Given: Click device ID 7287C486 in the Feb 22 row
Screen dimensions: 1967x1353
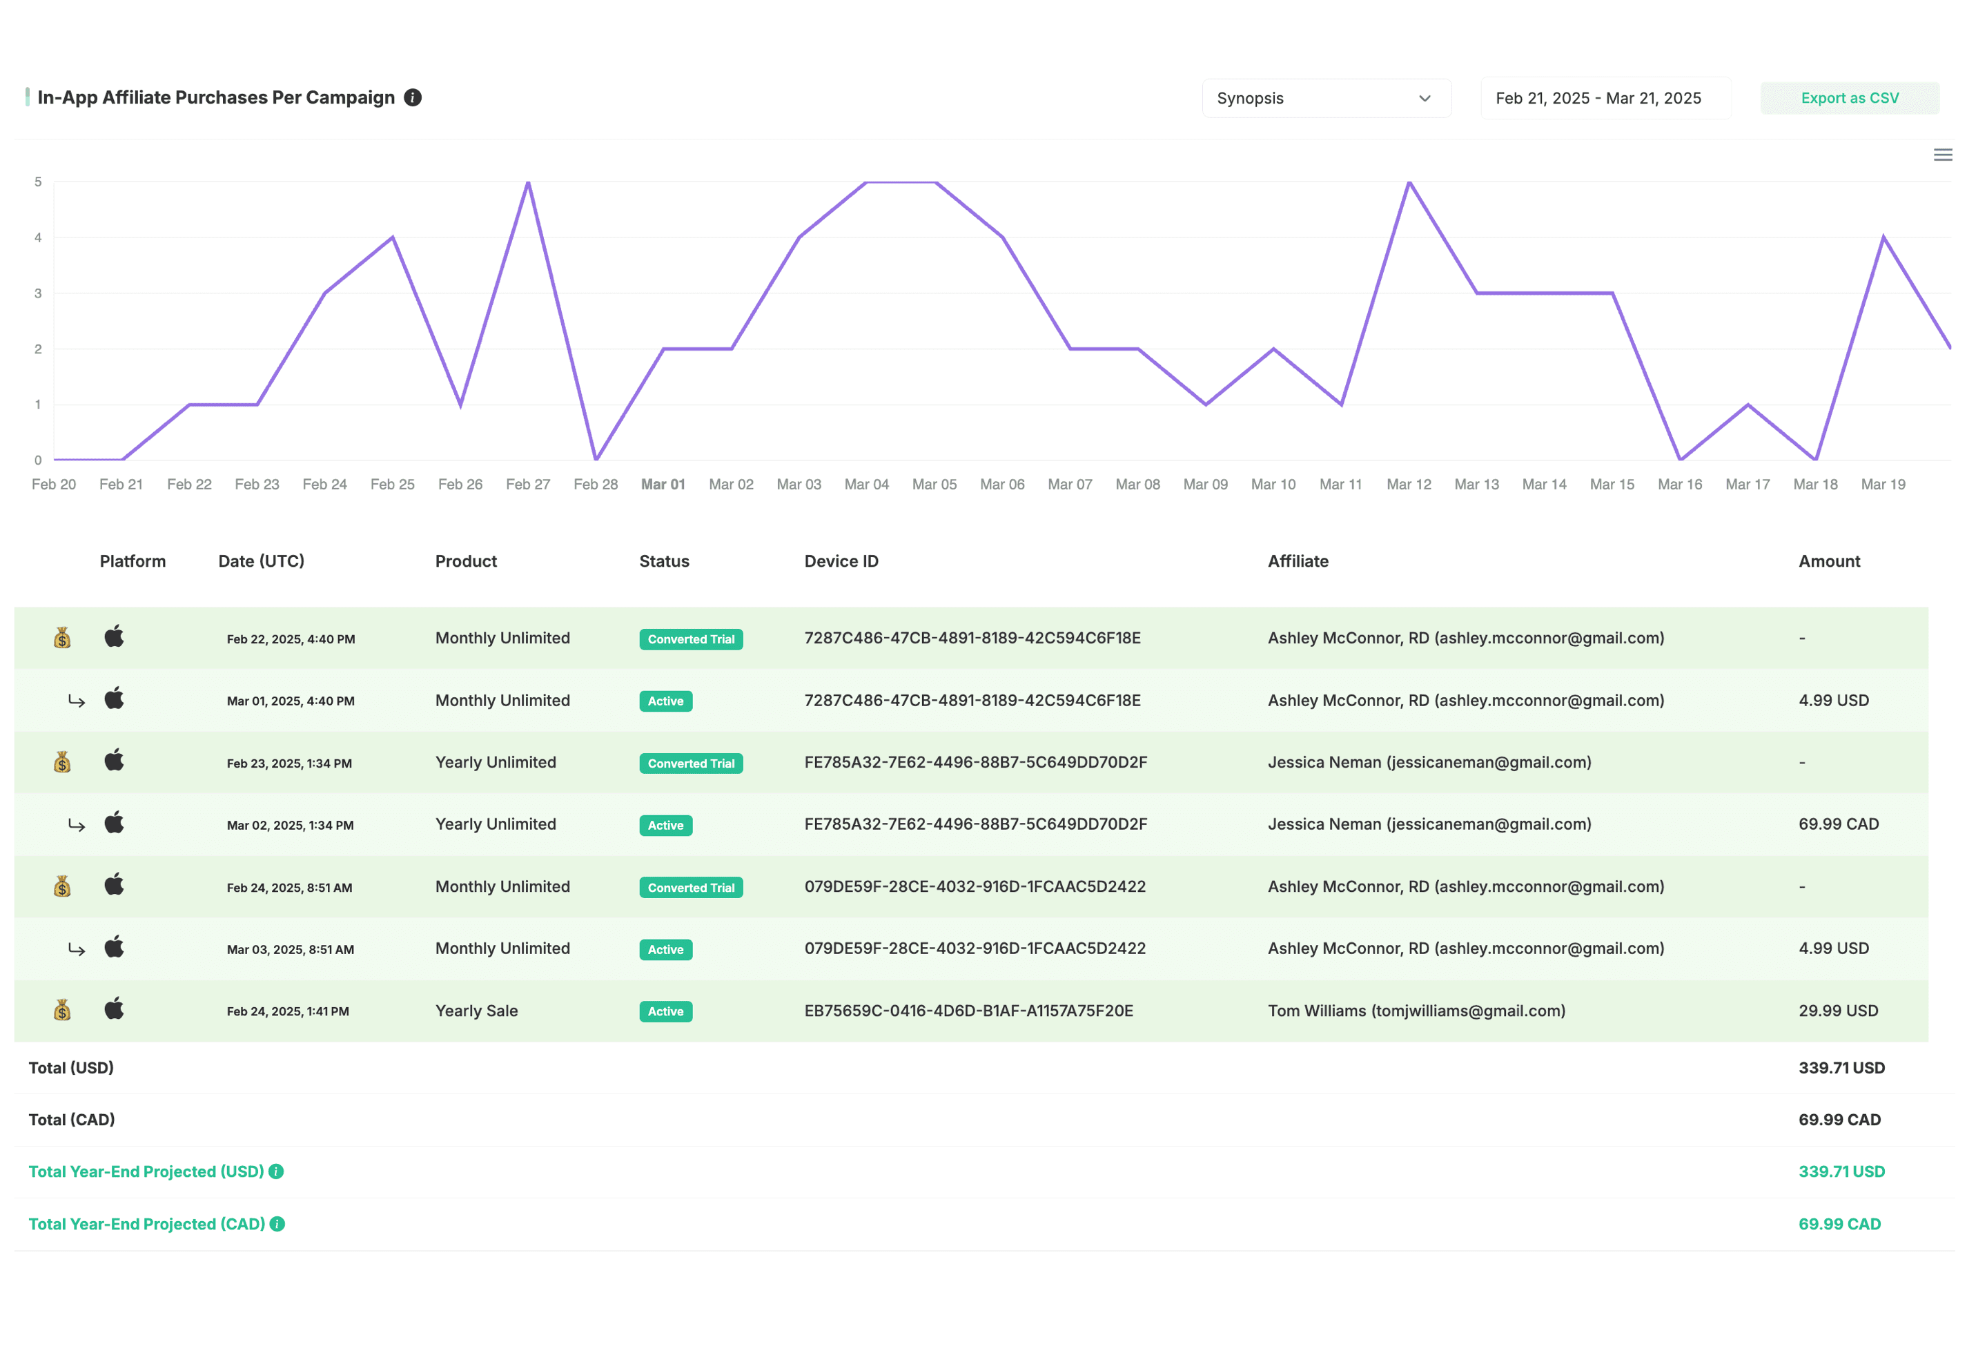Looking at the screenshot, I should 972,639.
